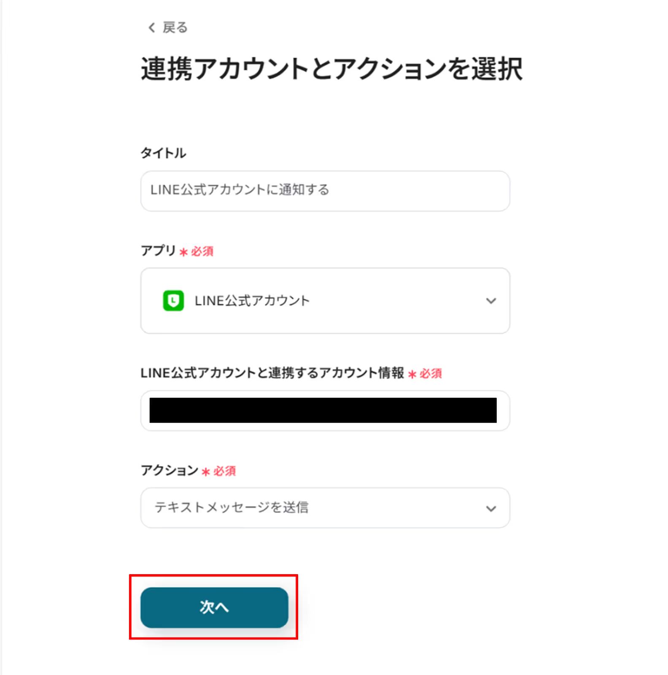Click the タイトル label

coord(163,153)
